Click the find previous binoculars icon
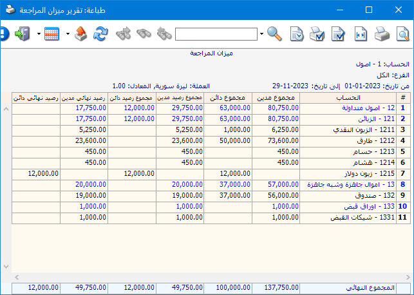 pyautogui.click(x=164, y=34)
